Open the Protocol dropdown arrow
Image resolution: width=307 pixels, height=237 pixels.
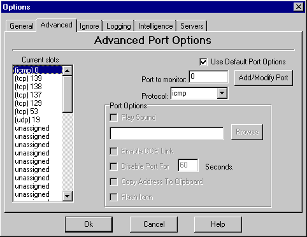pos(222,93)
